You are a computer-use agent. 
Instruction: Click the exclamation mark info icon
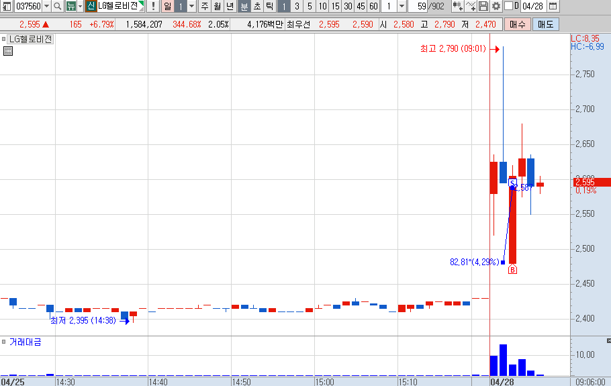(153, 6)
